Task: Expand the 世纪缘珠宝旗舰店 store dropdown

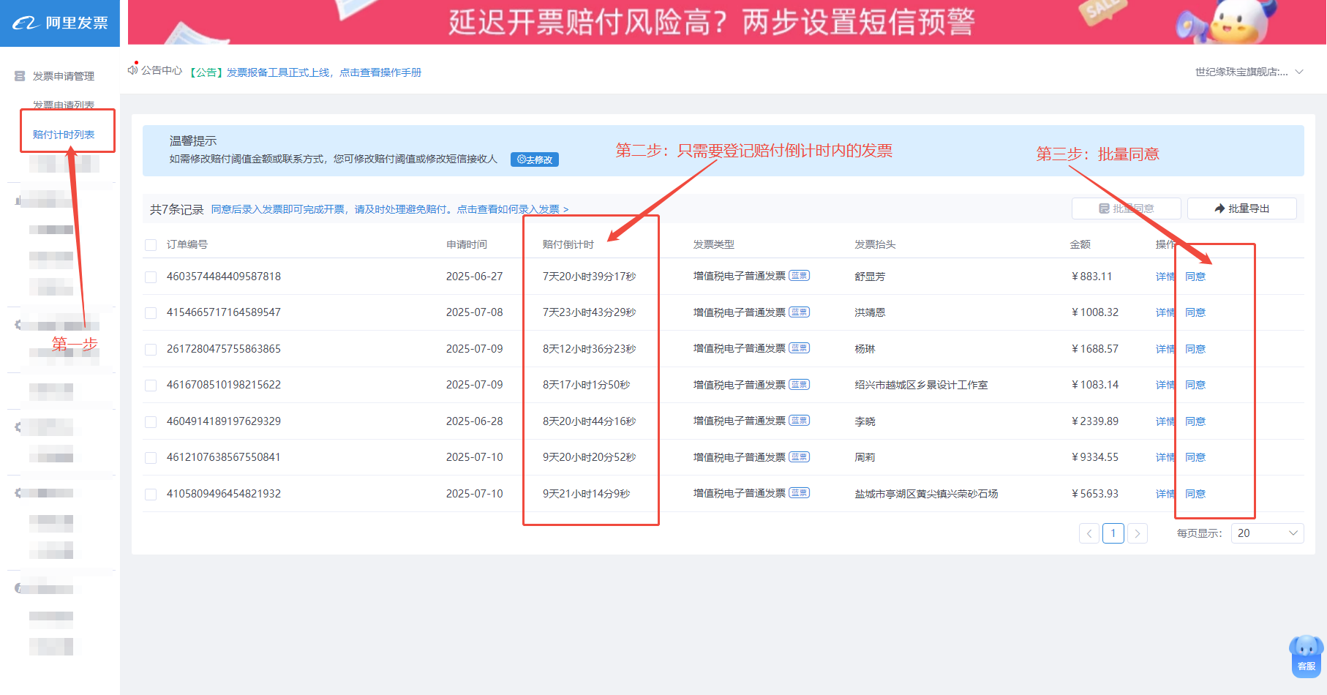Action: 1299,72
